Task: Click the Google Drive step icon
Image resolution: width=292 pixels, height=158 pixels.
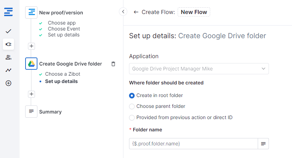Action: 31,64
